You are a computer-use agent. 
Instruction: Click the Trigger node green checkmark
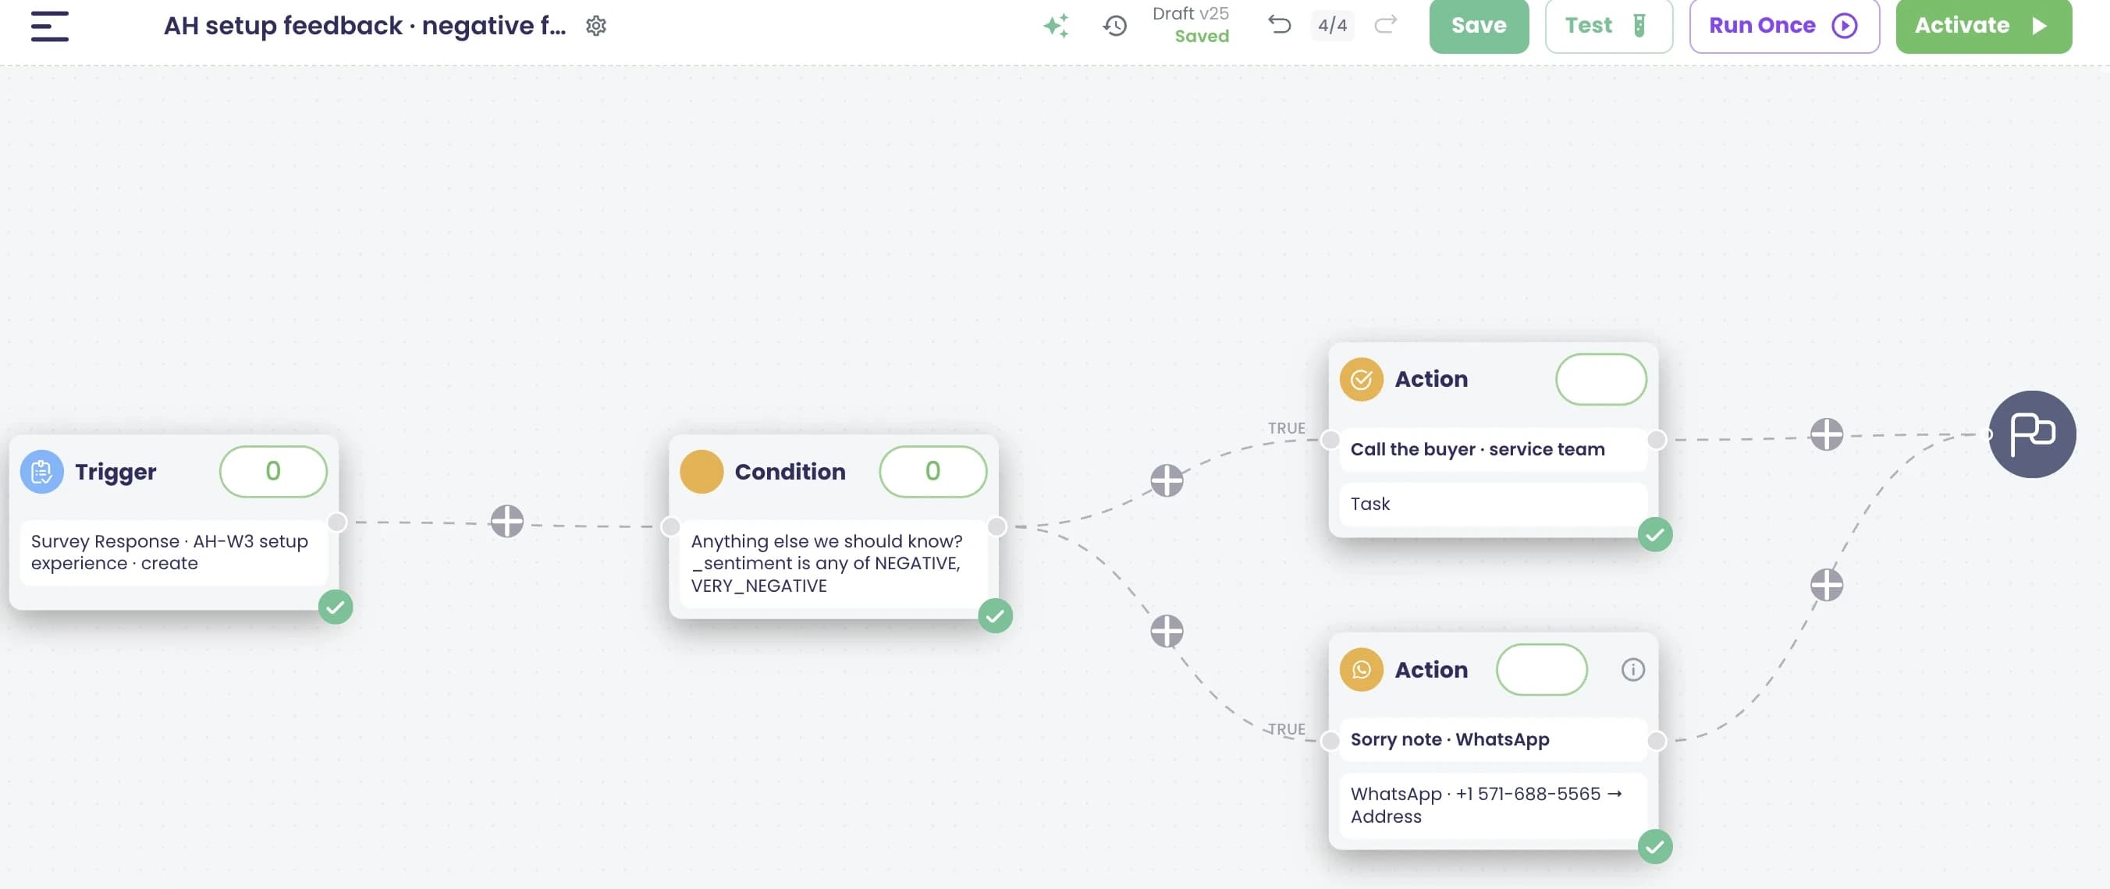pyautogui.click(x=335, y=607)
